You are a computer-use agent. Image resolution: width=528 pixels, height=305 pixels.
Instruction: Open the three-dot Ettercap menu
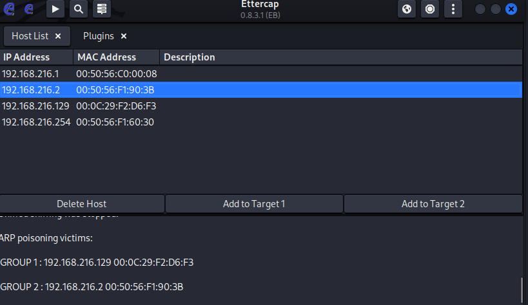453,9
